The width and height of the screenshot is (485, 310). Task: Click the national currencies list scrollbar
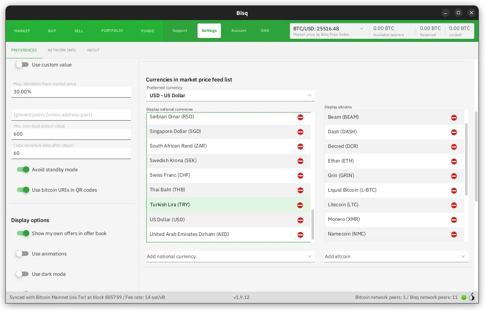tap(313, 224)
